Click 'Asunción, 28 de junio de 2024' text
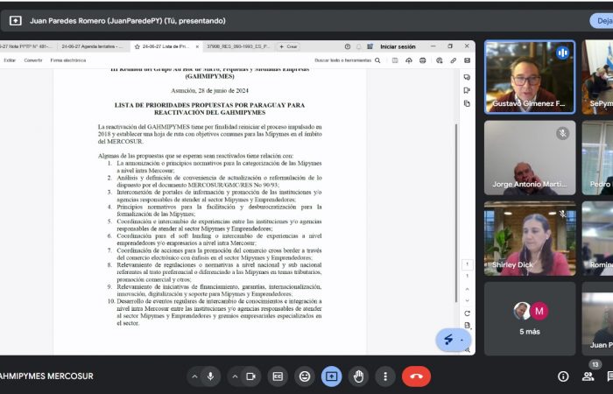613x394 pixels. [209, 91]
